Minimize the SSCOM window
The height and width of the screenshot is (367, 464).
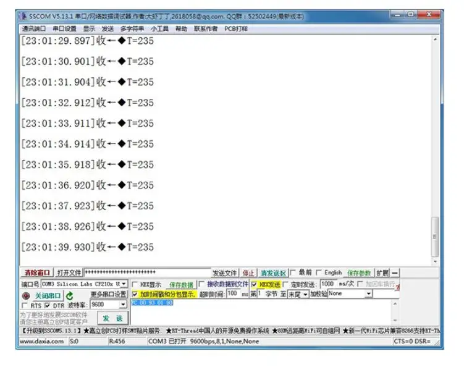coord(397,14)
